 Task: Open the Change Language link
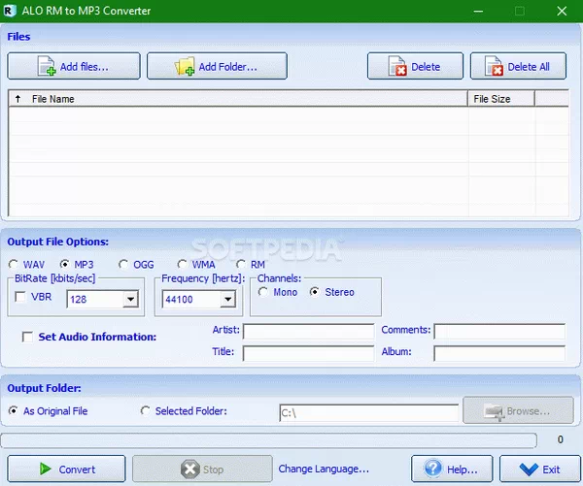[x=324, y=470]
